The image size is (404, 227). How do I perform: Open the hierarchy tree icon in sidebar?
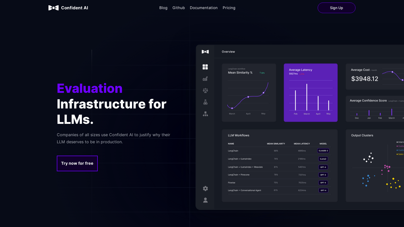tap(205, 114)
